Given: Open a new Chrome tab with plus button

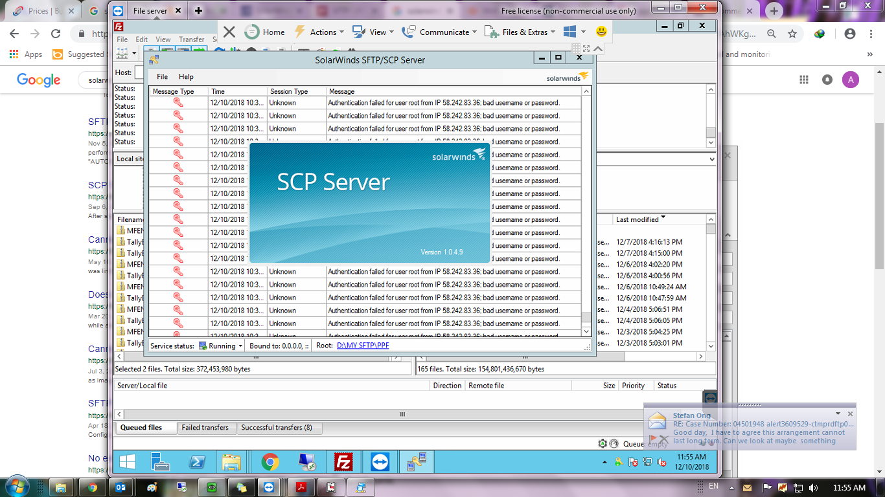Looking at the screenshot, I should [774, 11].
